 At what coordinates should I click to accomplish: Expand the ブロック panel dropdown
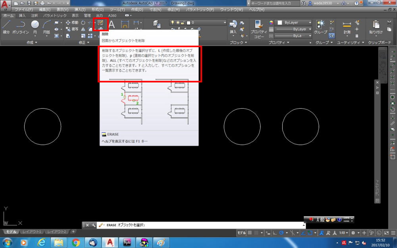pyautogui.click(x=238, y=42)
